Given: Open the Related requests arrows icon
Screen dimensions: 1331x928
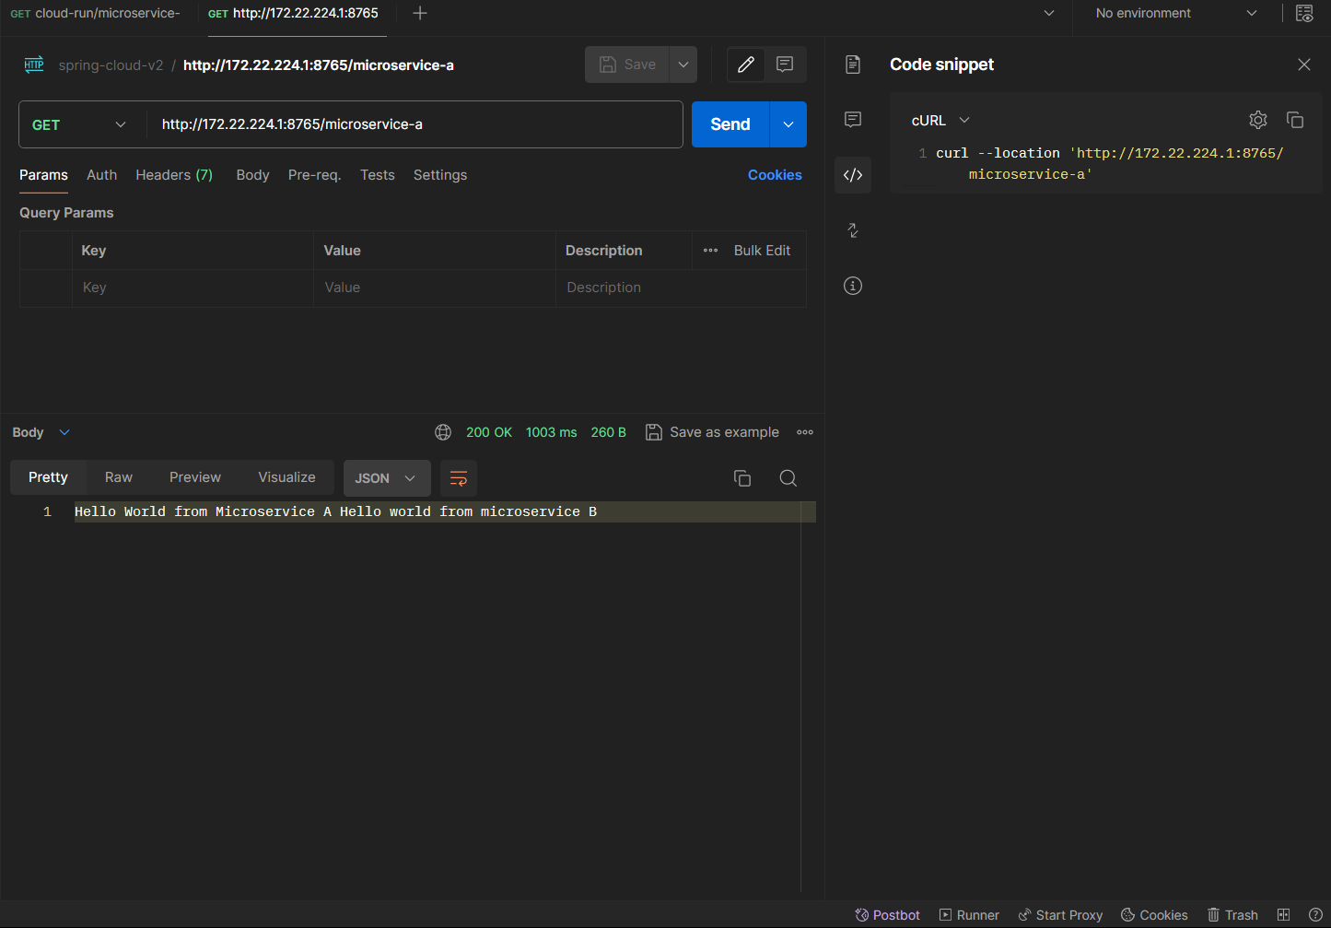Looking at the screenshot, I should click(853, 230).
